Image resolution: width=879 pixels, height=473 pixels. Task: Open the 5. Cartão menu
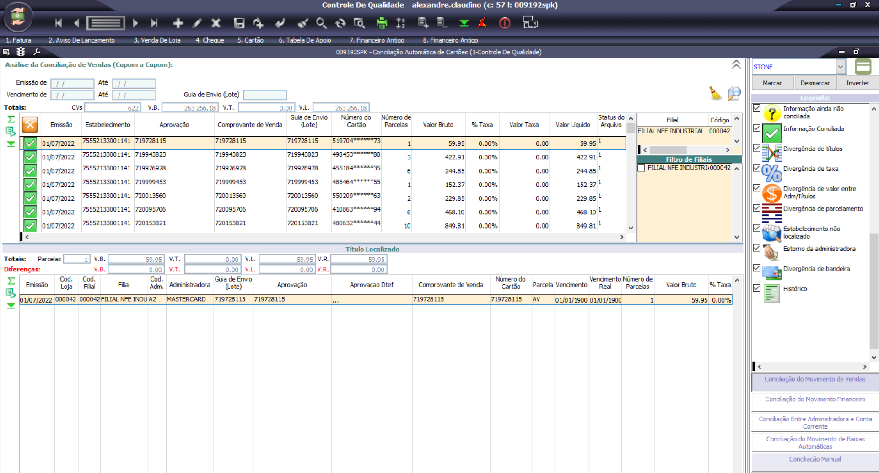click(250, 40)
